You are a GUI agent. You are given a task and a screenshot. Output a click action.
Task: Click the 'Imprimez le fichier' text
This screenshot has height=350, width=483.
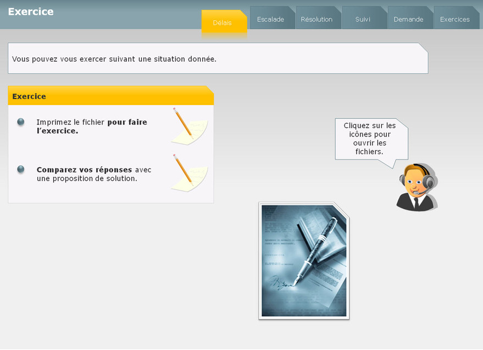click(71, 122)
